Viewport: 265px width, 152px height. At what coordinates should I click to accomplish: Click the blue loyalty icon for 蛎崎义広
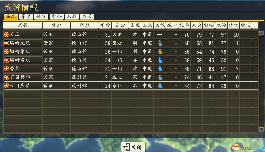(160, 43)
